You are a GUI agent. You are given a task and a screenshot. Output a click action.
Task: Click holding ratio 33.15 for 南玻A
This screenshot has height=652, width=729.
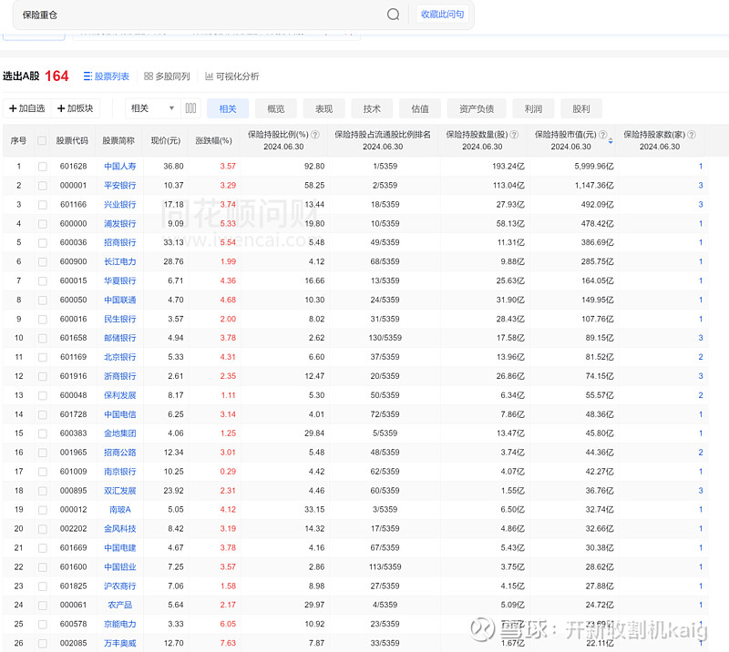click(314, 510)
